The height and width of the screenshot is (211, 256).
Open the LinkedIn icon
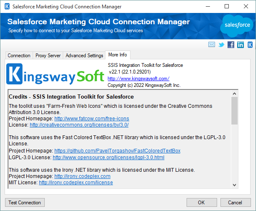241,45
